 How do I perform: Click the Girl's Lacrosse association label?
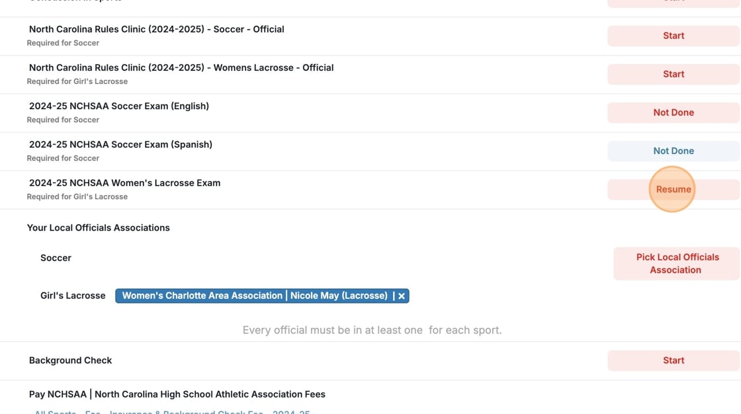(73, 296)
